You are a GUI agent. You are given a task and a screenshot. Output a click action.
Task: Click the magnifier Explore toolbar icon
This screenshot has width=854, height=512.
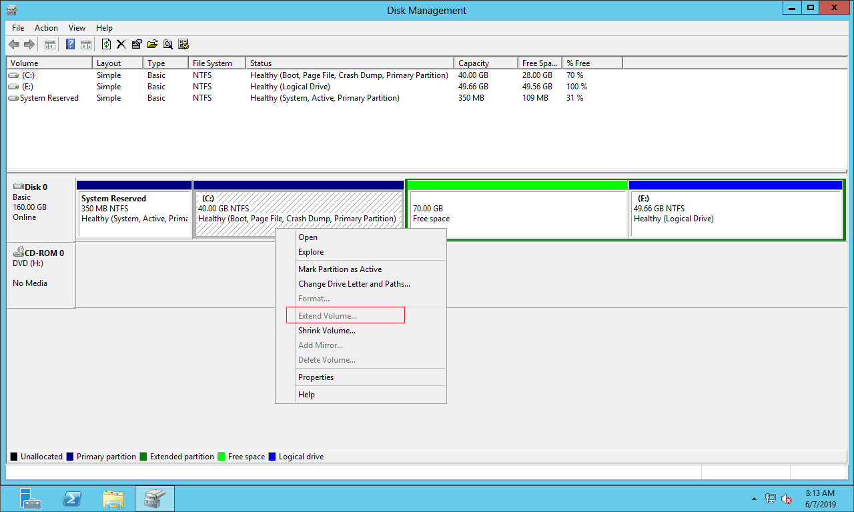click(167, 45)
